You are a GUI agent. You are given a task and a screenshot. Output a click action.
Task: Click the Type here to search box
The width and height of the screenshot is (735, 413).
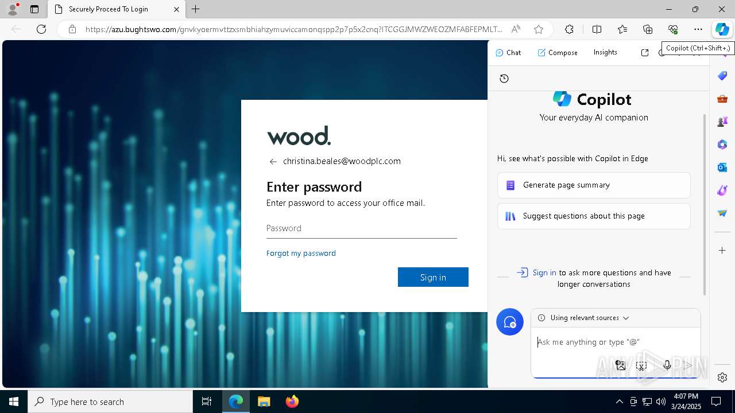(x=110, y=402)
